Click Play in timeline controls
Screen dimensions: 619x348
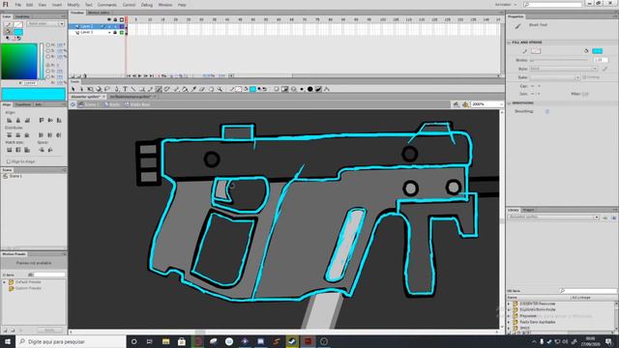pyautogui.click(x=139, y=75)
